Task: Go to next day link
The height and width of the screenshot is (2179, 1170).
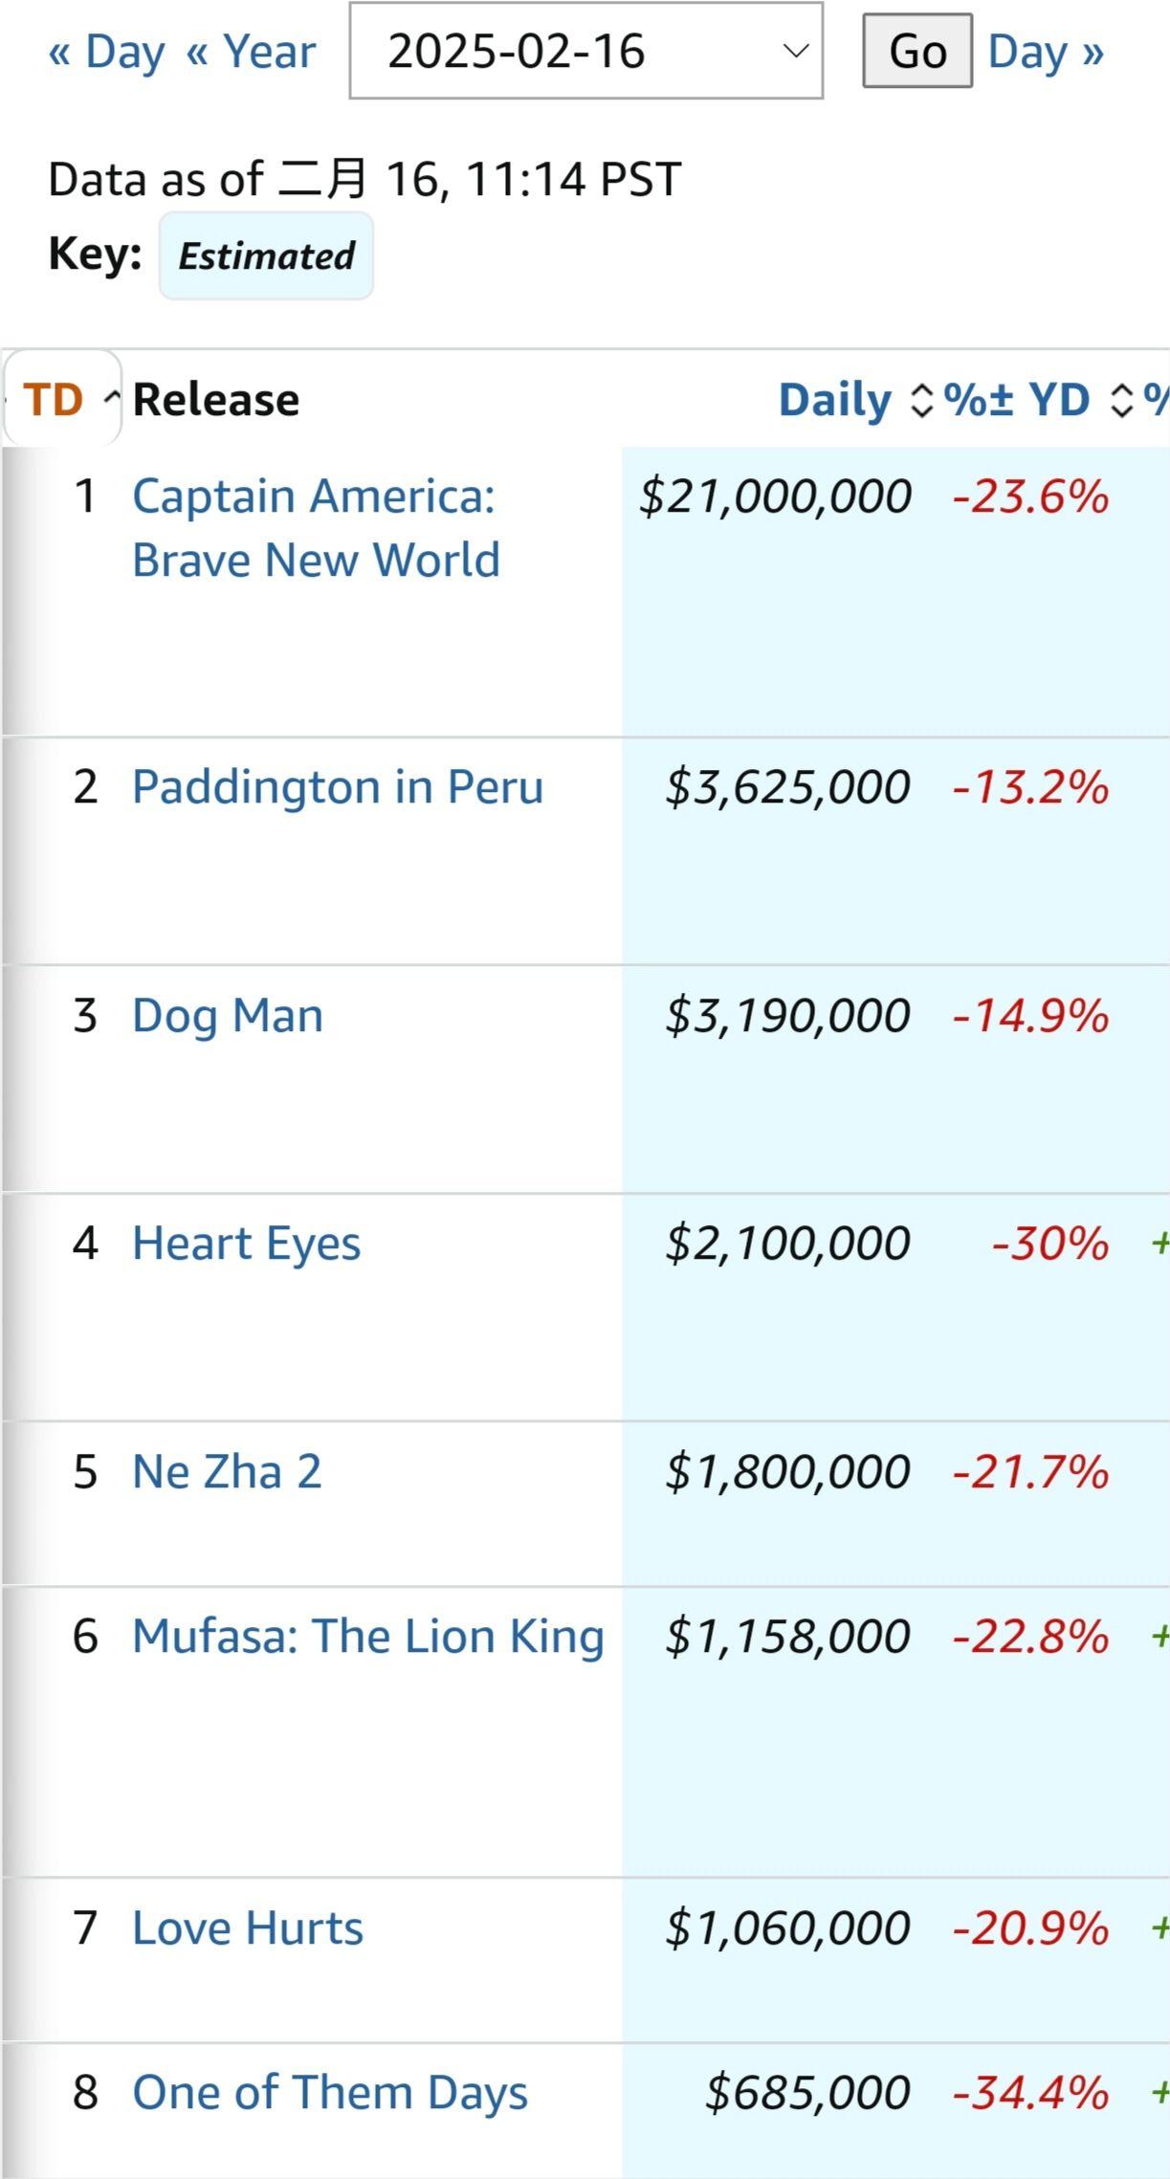Action: click(1046, 52)
